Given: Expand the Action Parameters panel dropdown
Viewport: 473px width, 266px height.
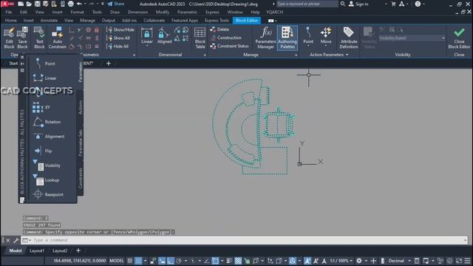Looking at the screenshot, I should (329, 55).
